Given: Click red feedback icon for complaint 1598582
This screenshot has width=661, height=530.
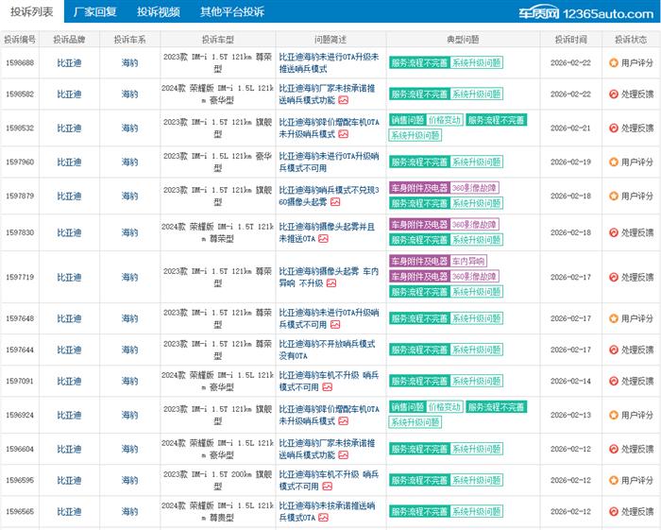Looking at the screenshot, I should (x=614, y=94).
